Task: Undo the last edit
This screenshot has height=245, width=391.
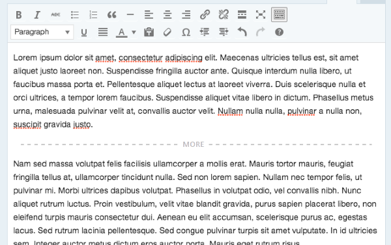Action: [x=242, y=32]
